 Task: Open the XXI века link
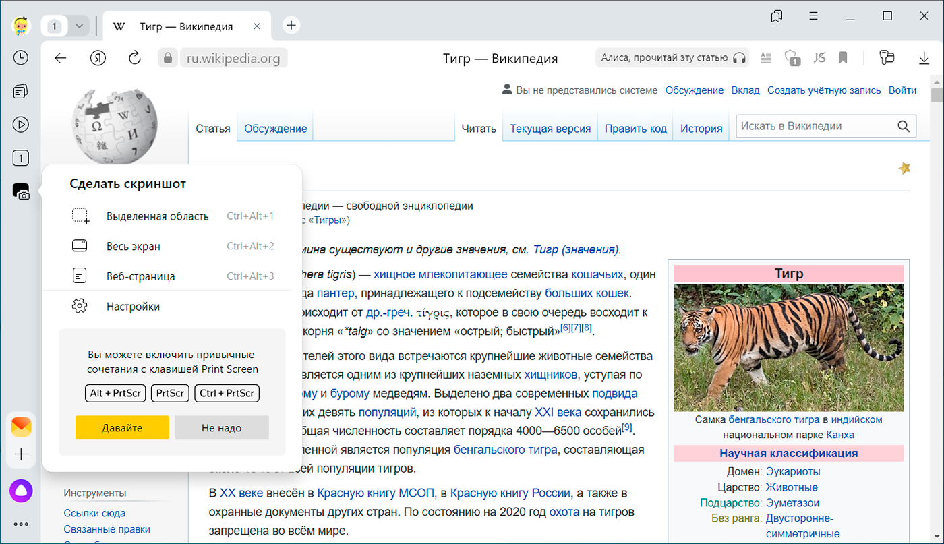click(x=558, y=412)
